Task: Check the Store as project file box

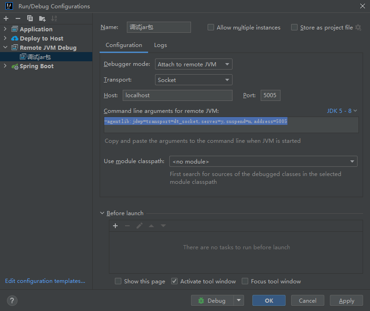Action: (x=294, y=28)
